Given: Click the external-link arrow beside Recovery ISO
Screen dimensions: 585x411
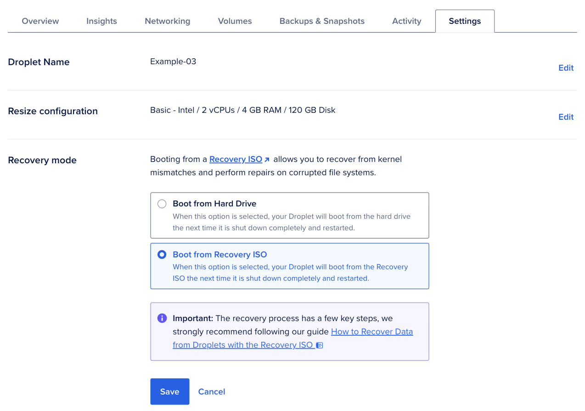Looking at the screenshot, I should tap(267, 160).
